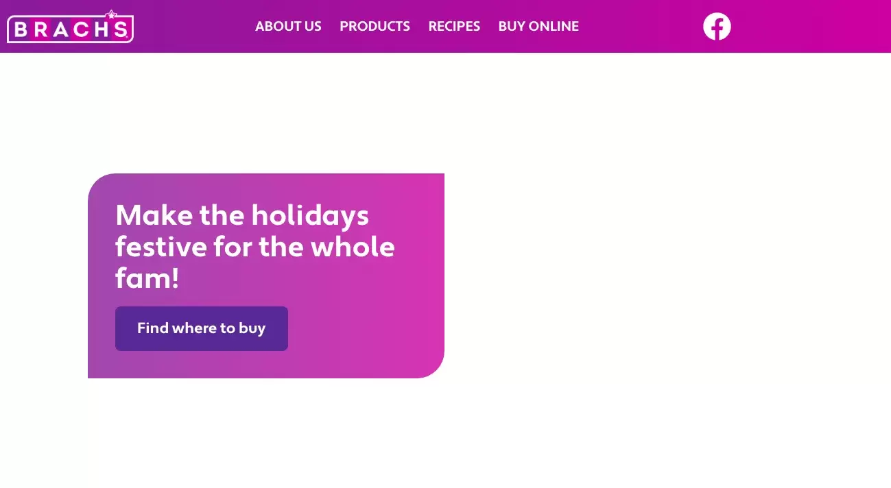891x488 pixels.
Task: Open the About Us menu item
Action: [x=288, y=26]
